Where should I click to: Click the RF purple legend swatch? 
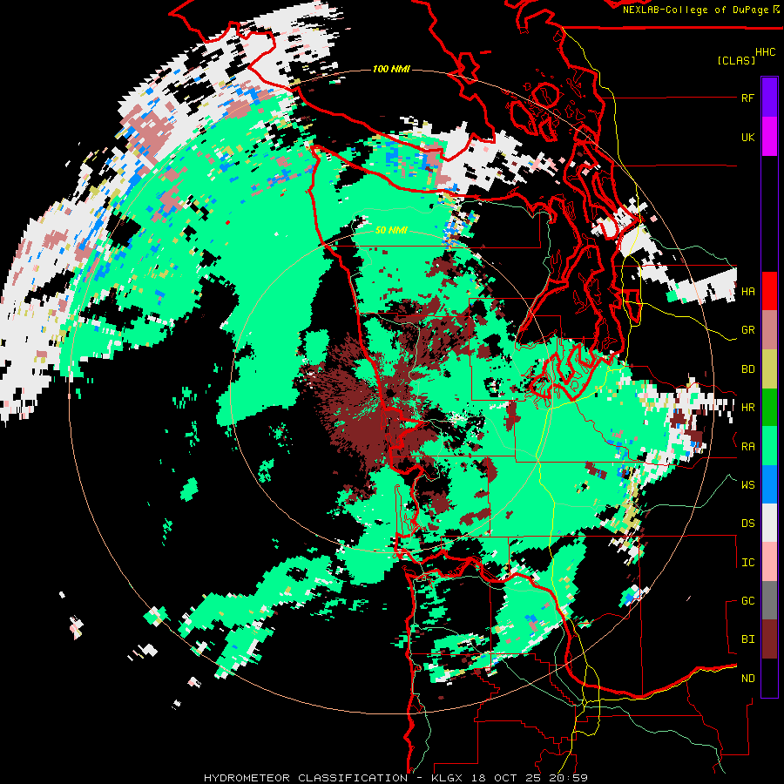coord(769,98)
